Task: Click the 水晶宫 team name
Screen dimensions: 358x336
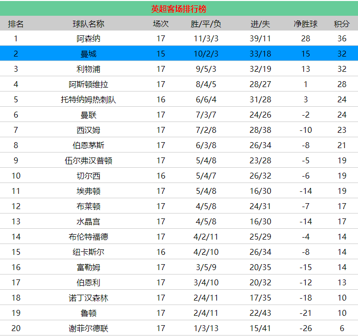Action: pyautogui.click(x=88, y=221)
